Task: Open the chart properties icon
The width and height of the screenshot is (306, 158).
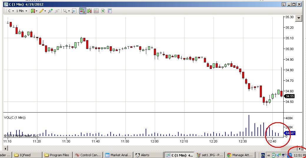Action: (x=110, y=11)
